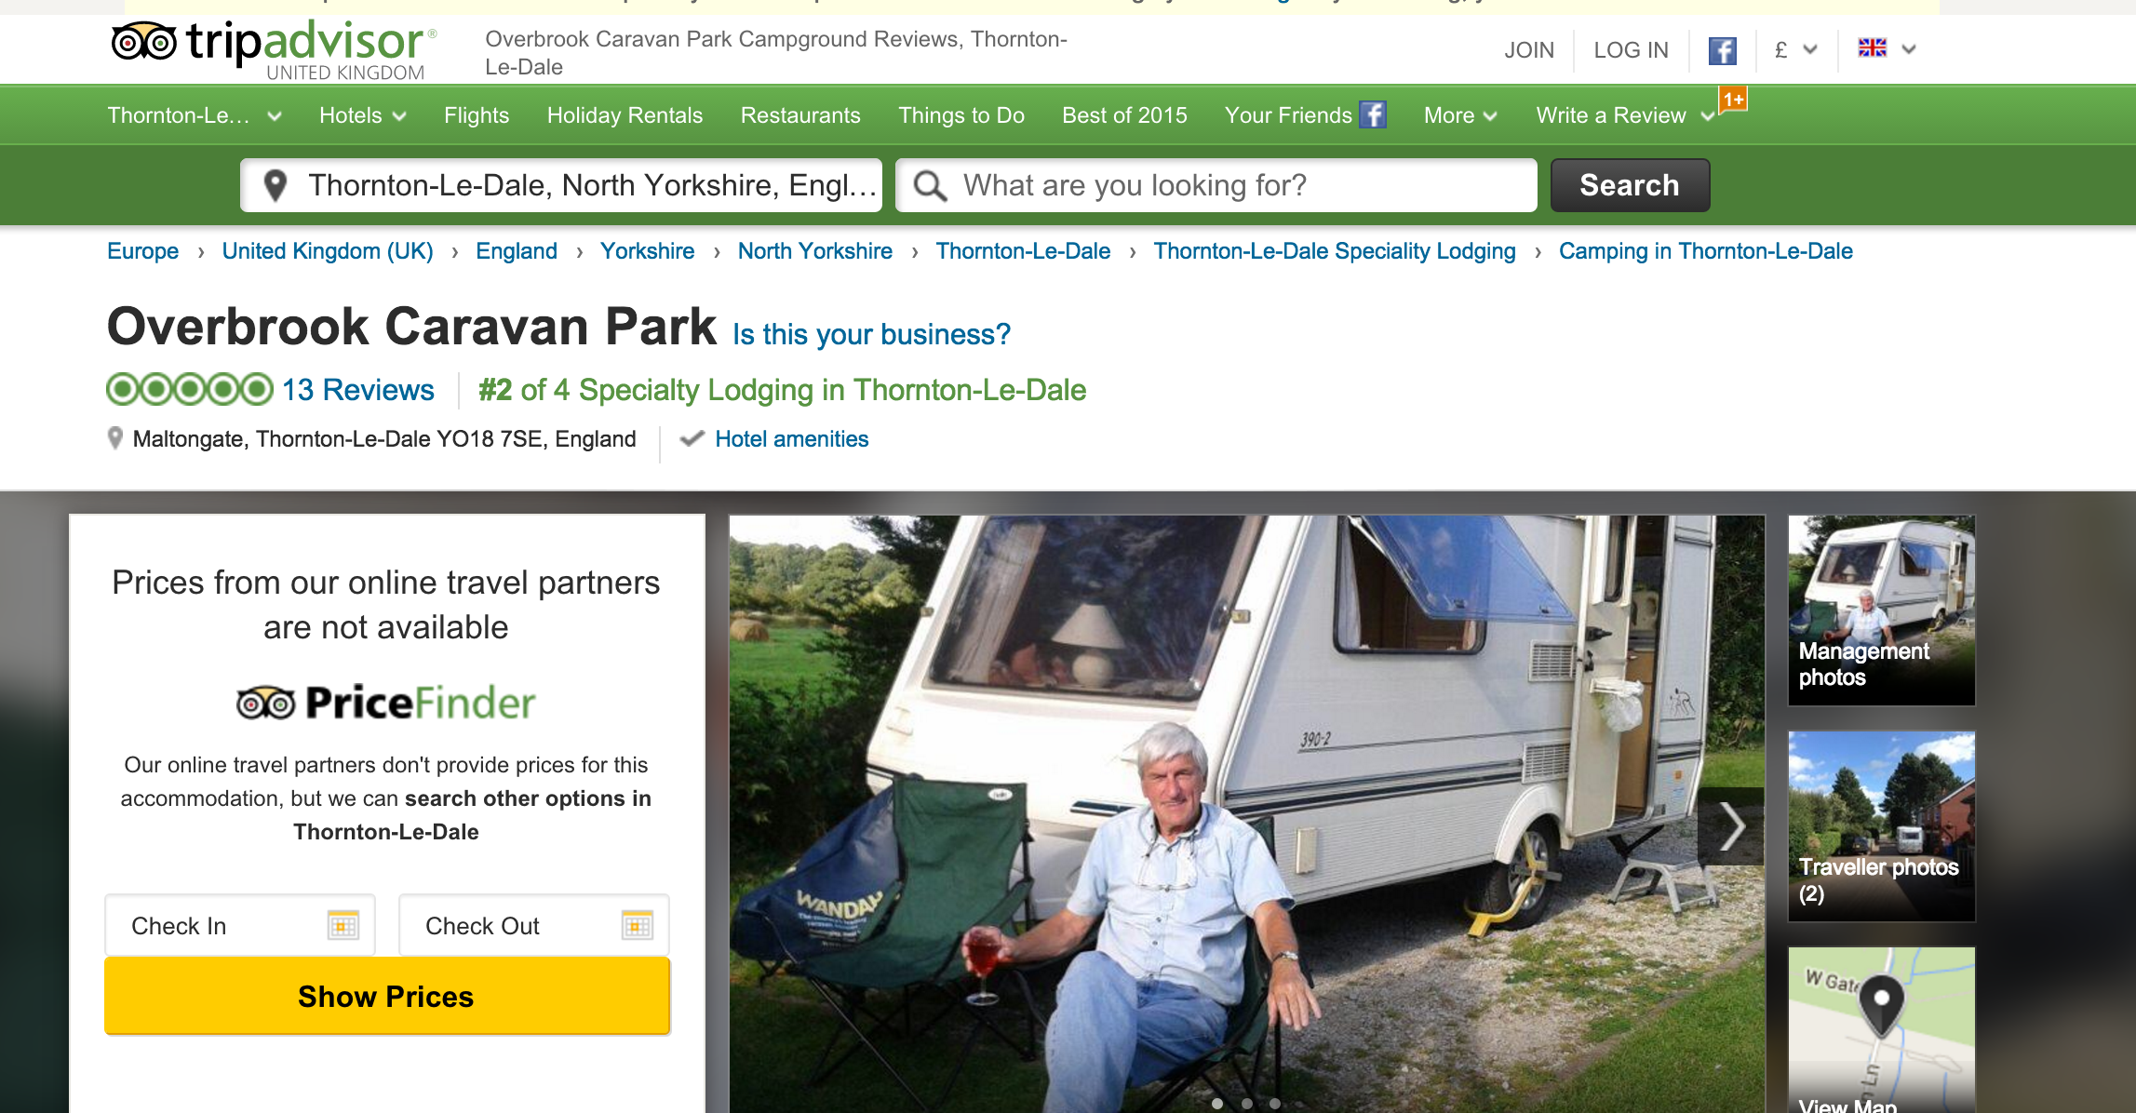The height and width of the screenshot is (1113, 2136).
Task: Click the magnifier icon in the search field
Action: [x=930, y=186]
